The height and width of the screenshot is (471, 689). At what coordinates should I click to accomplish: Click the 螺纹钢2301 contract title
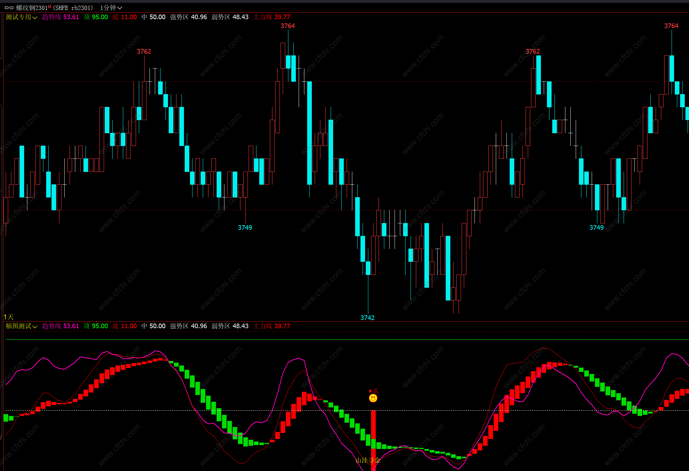(32, 8)
